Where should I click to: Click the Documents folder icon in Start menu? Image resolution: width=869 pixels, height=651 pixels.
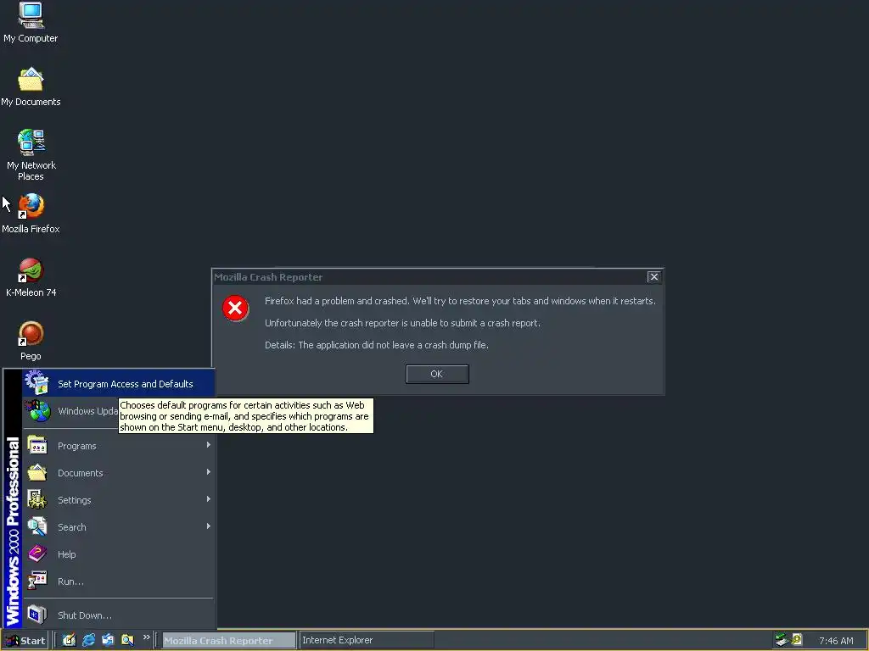coord(37,472)
